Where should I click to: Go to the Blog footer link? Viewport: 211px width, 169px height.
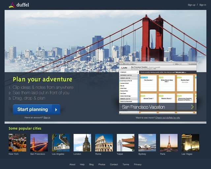(x=91, y=164)
